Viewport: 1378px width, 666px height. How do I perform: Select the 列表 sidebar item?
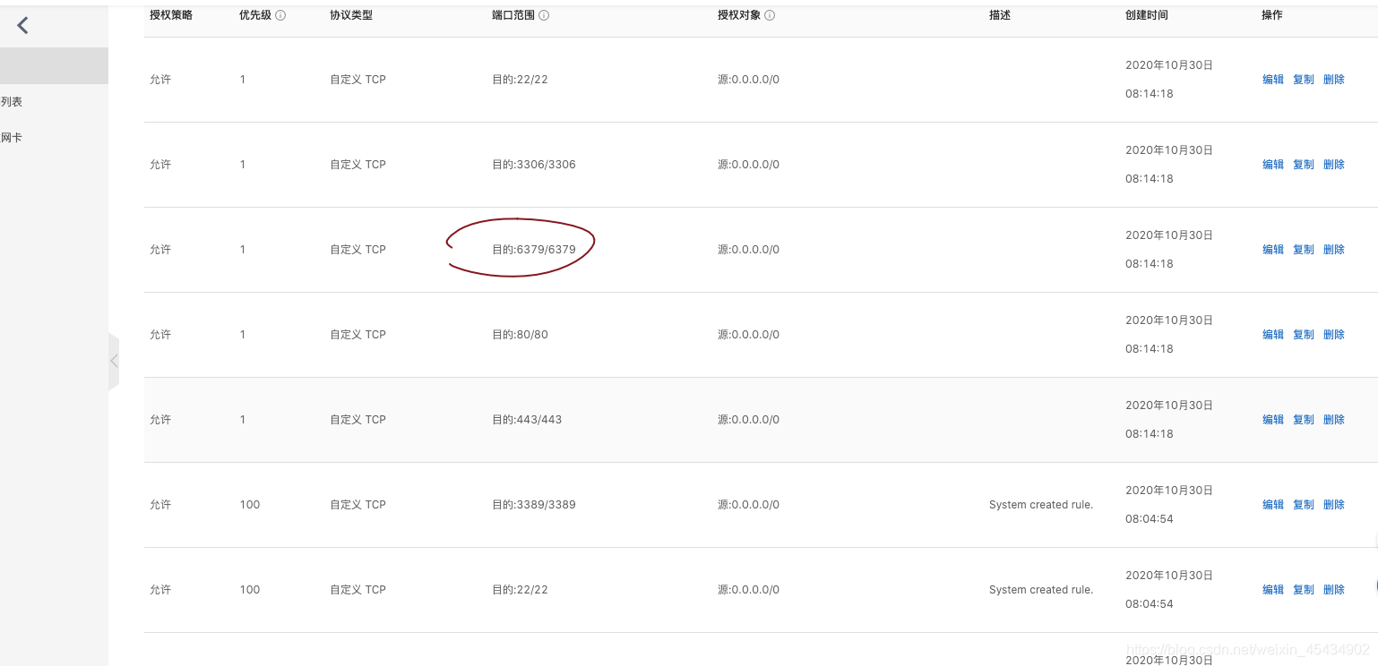click(12, 102)
